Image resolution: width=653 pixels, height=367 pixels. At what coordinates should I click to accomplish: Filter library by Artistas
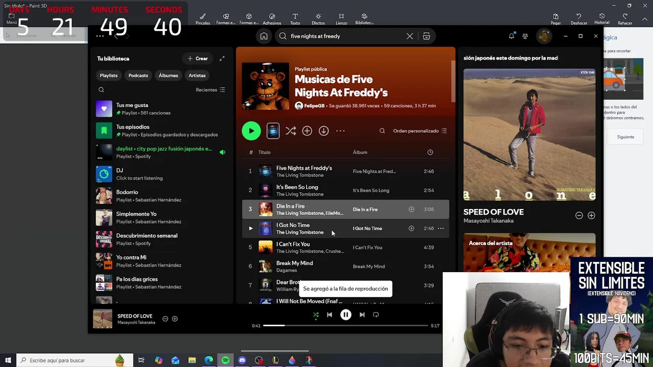pyautogui.click(x=197, y=75)
